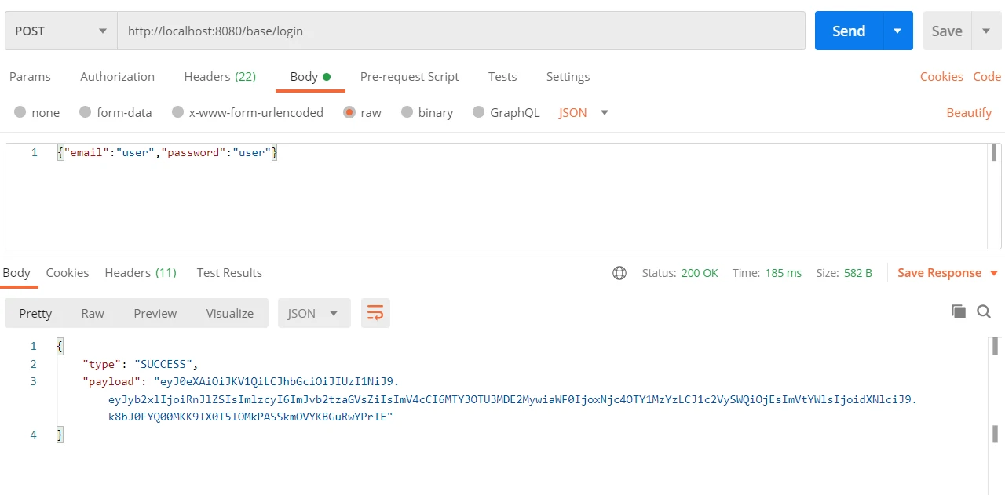Choose the x-www-form-urlencoded radio option
This screenshot has height=495, width=1005.
(x=178, y=112)
